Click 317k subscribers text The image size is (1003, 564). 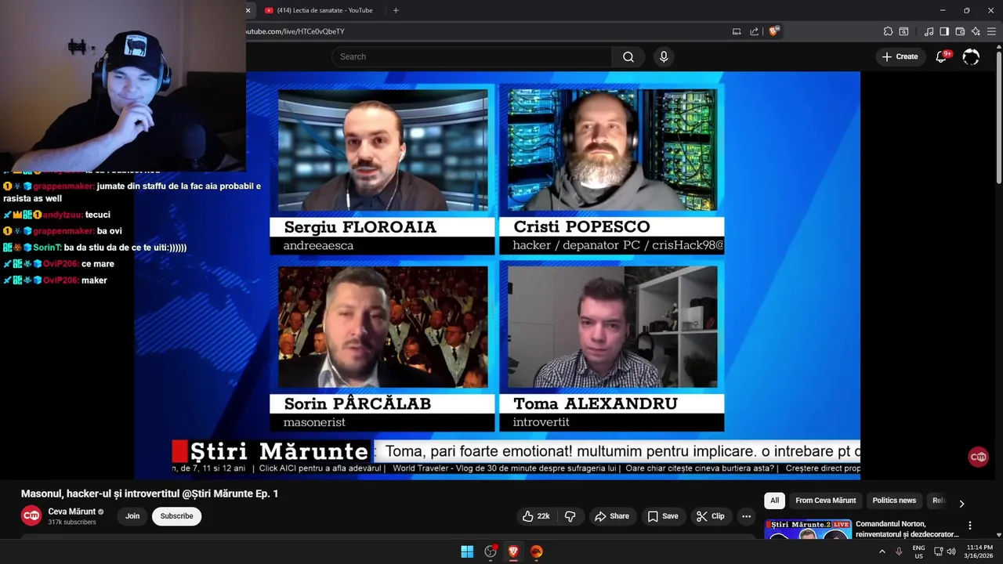coord(72,522)
